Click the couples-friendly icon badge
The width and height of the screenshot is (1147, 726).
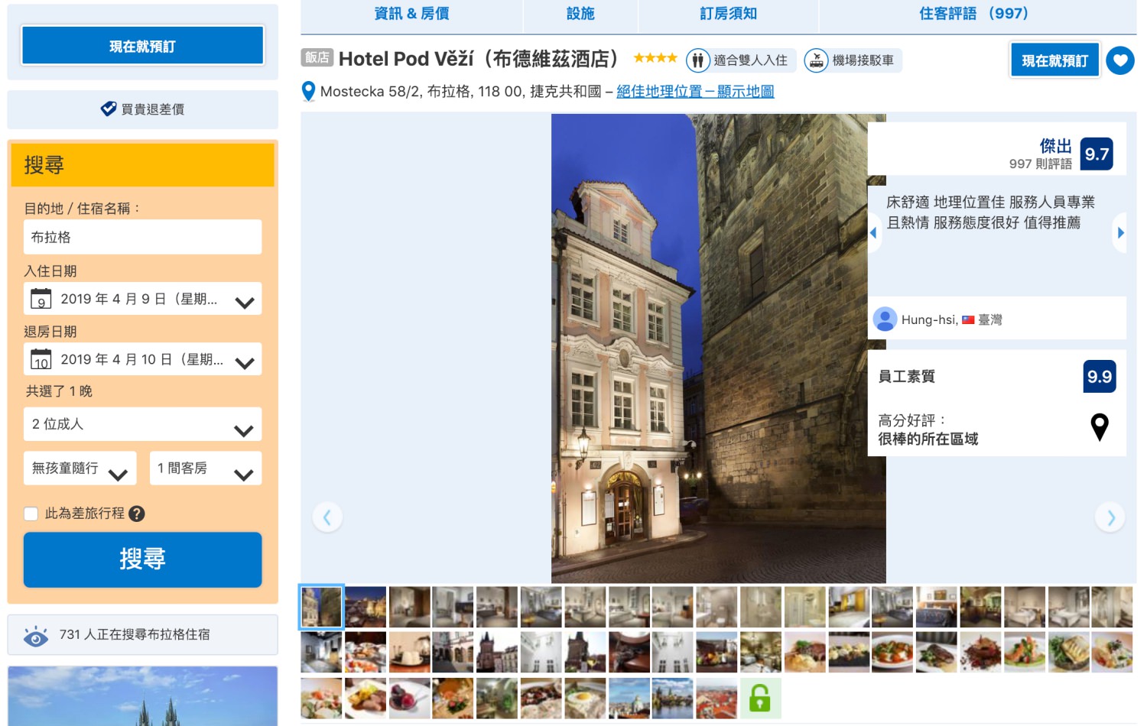click(x=697, y=60)
